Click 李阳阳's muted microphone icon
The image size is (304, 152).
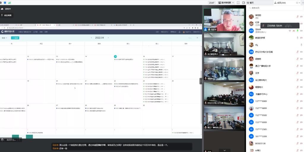(297, 17)
